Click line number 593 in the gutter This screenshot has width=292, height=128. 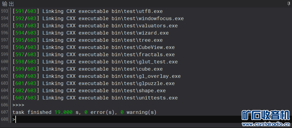[5, 11]
